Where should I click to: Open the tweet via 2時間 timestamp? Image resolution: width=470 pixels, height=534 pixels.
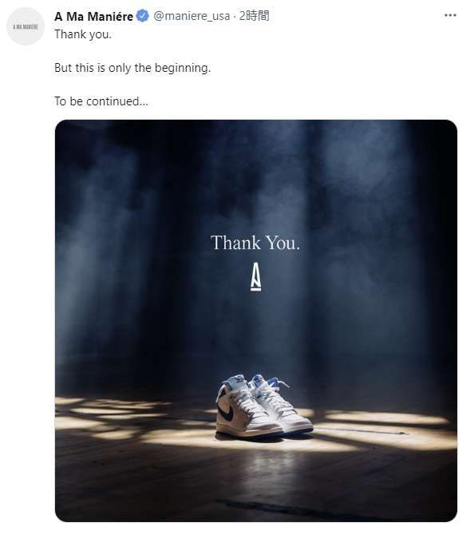point(254,16)
